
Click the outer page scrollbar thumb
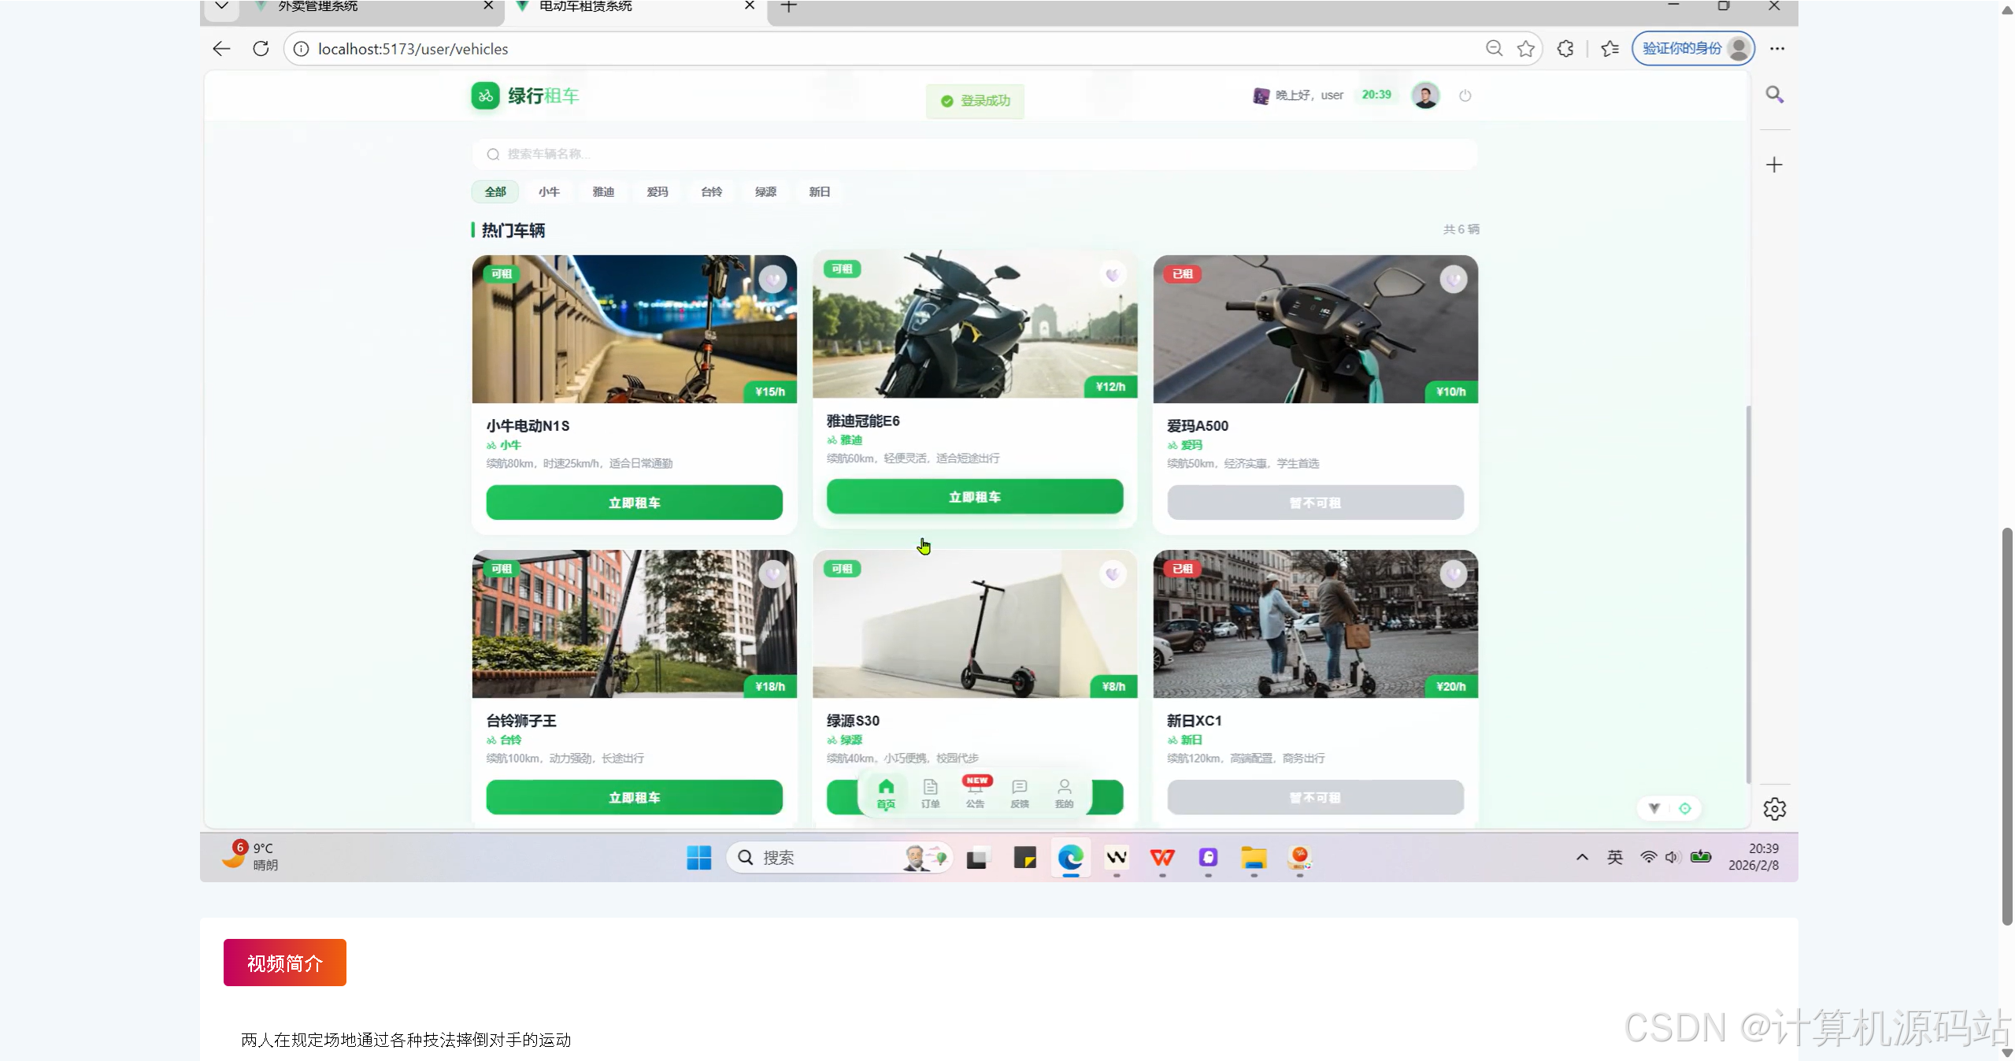coord(2007,726)
